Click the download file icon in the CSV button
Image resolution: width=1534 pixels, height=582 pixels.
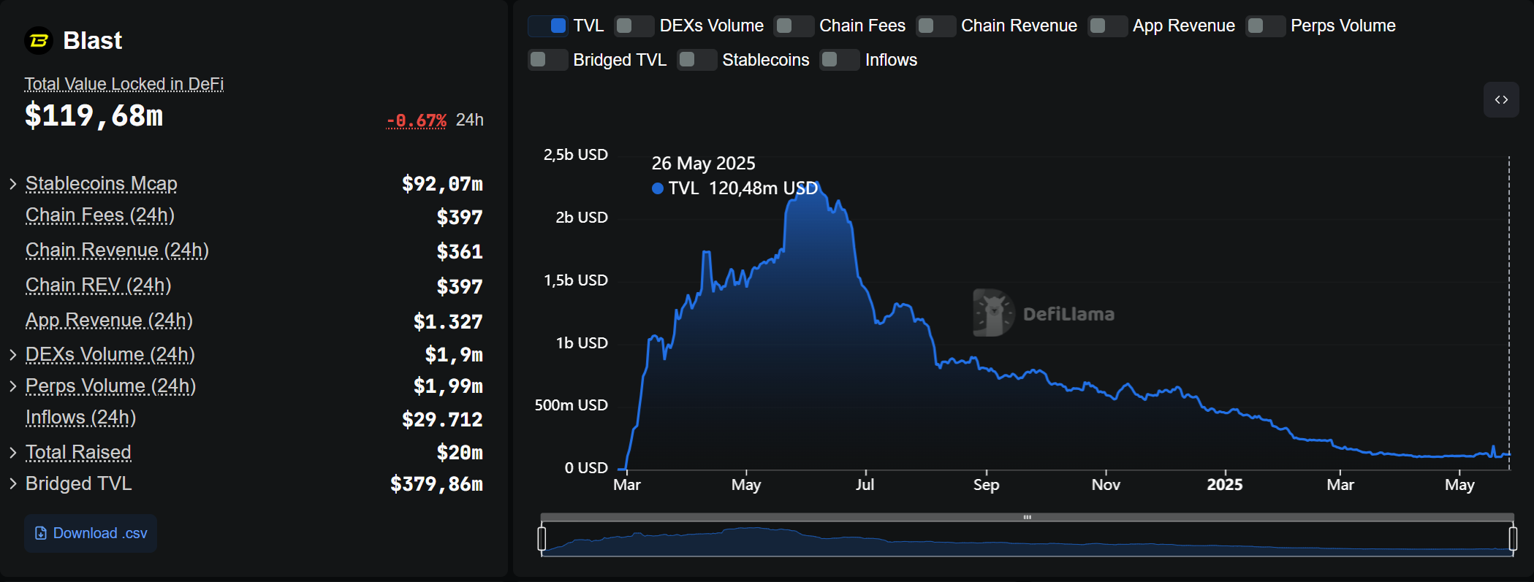click(x=41, y=533)
